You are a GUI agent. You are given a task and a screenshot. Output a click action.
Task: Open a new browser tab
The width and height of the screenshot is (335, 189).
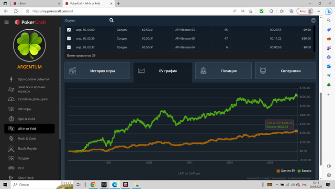tap(119, 3)
